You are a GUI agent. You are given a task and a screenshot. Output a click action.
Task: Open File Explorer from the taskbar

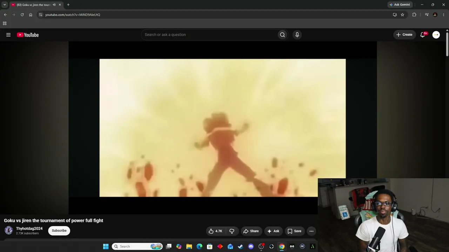point(189,246)
